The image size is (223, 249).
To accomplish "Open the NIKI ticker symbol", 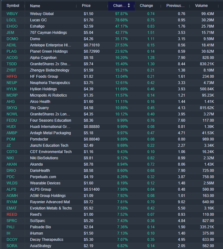I will (x=10, y=158).
